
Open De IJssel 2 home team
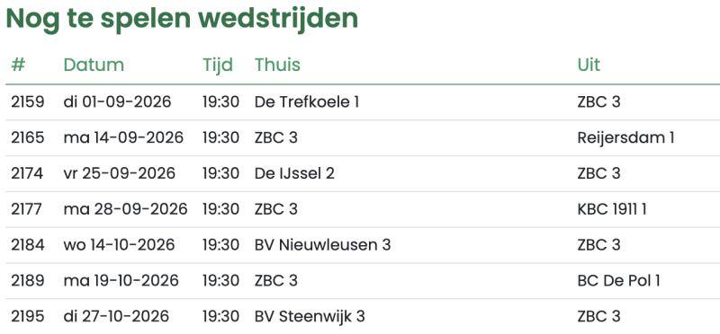coord(294,173)
